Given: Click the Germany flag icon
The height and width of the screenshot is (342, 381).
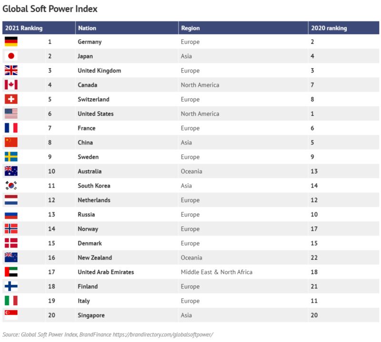Looking at the screenshot, I should point(11,41).
